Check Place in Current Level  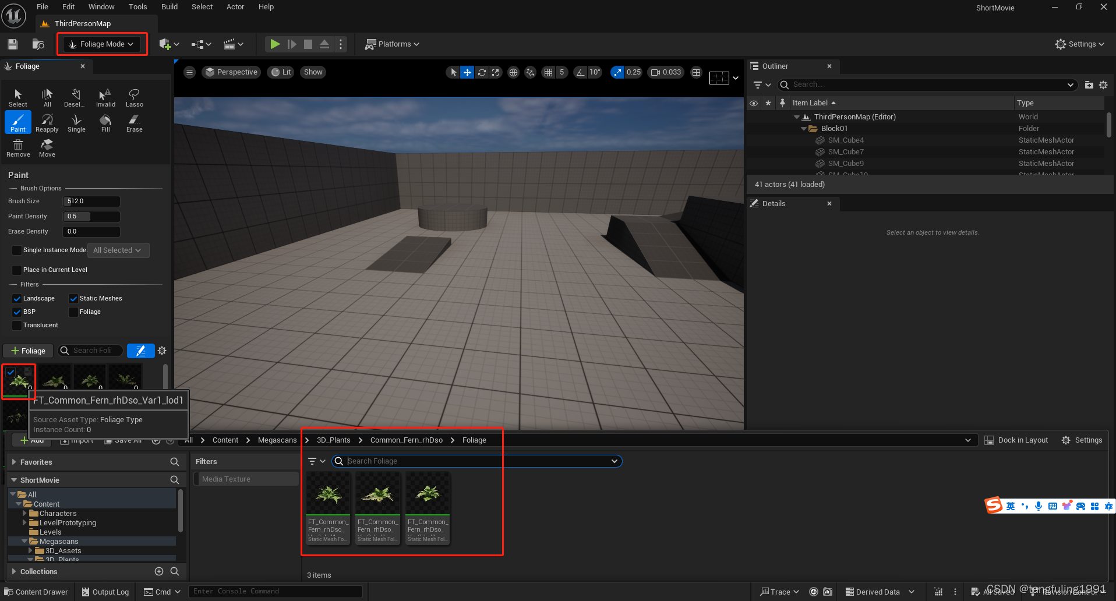(17, 270)
